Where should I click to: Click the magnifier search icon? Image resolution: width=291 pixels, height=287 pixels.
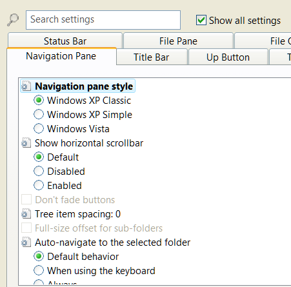[13, 20]
